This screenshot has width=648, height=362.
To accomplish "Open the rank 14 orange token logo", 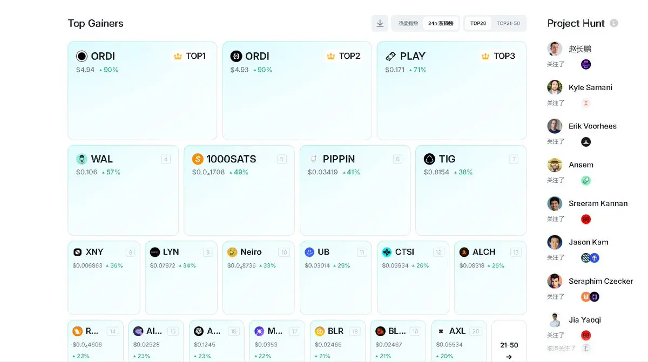I will (77, 331).
